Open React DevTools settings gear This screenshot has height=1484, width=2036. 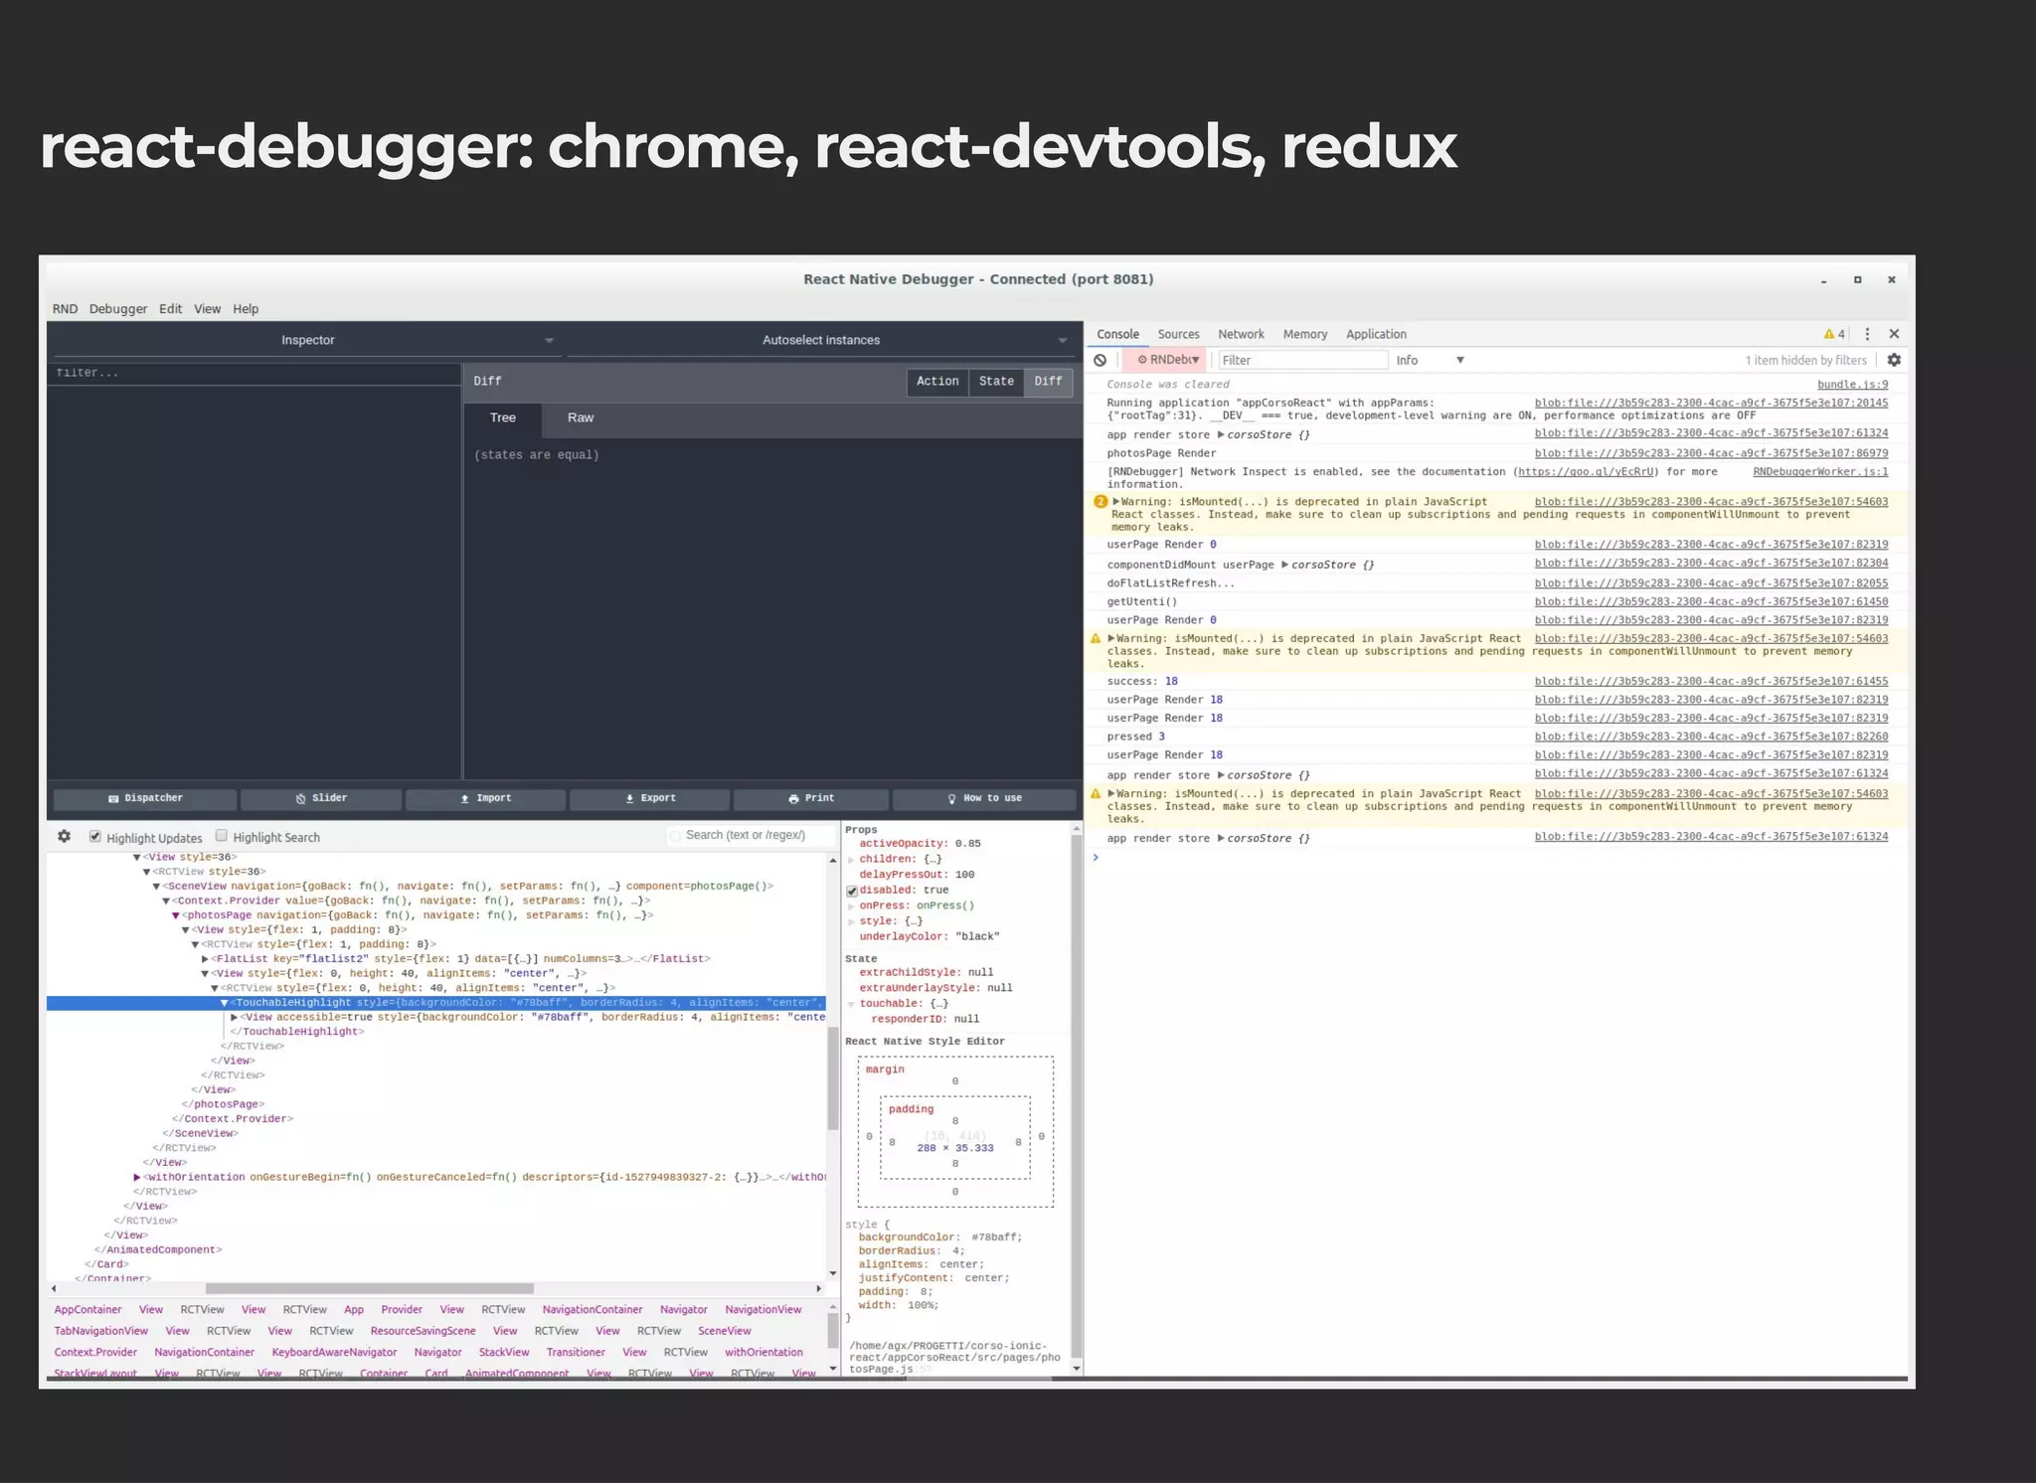pos(65,836)
